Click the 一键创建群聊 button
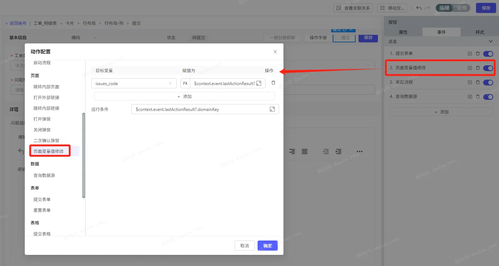Screen dimensions: 499x266 (x=282, y=38)
